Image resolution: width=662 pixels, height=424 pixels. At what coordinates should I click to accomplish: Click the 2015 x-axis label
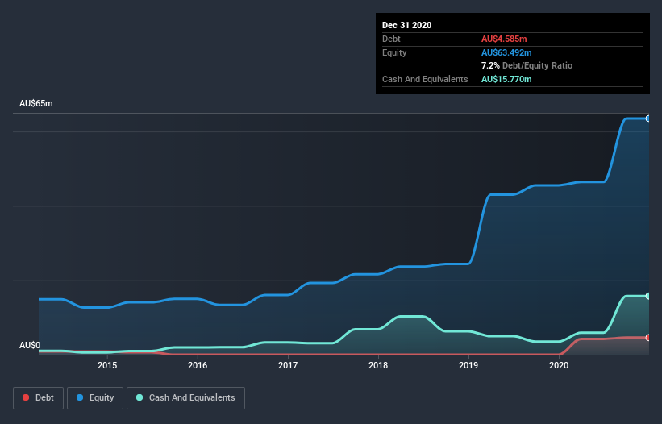click(107, 365)
